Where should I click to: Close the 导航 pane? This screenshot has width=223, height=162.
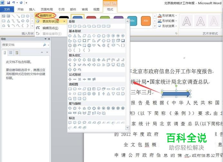click(49, 39)
